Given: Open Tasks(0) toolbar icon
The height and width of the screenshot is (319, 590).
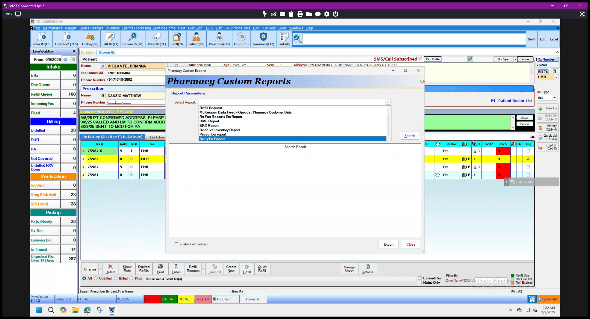Looking at the screenshot, I should 284,39.
